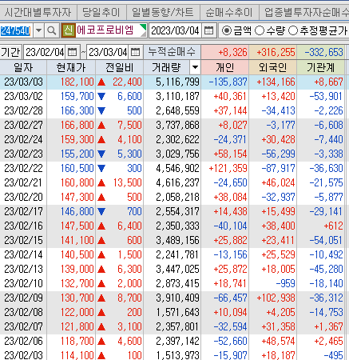
Task: Click volume 5,116,799
Action: pos(177,82)
